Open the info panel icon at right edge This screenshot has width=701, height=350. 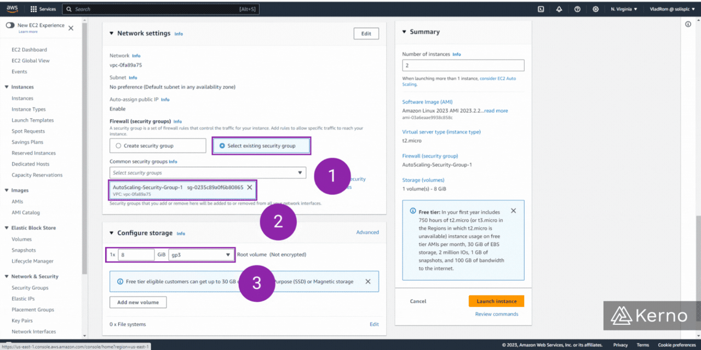pos(688,24)
